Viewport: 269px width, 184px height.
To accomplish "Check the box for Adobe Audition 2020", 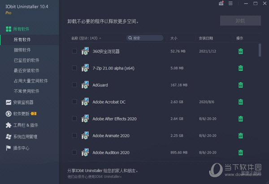I will 74,152.
